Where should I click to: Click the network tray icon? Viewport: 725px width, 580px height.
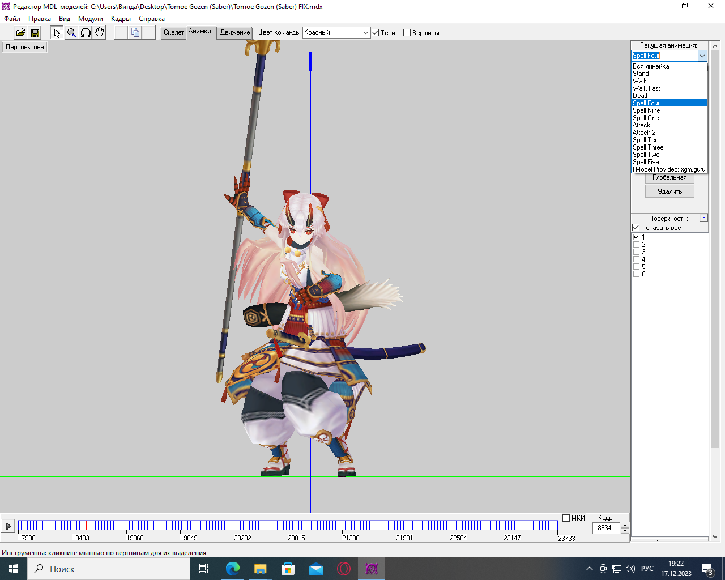(617, 569)
